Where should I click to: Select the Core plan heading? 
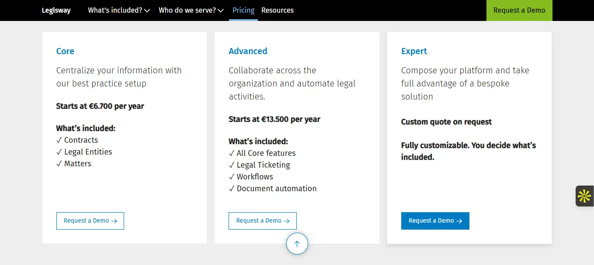click(65, 51)
